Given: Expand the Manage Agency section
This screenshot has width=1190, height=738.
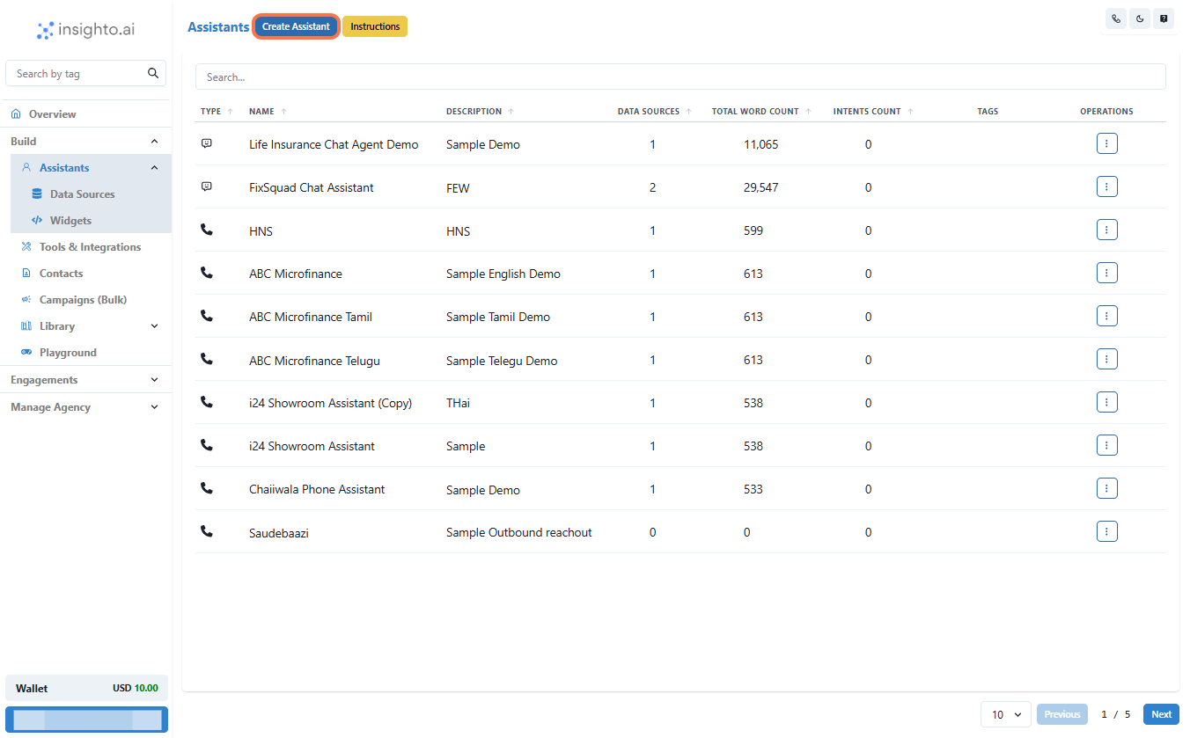Looking at the screenshot, I should (x=85, y=407).
